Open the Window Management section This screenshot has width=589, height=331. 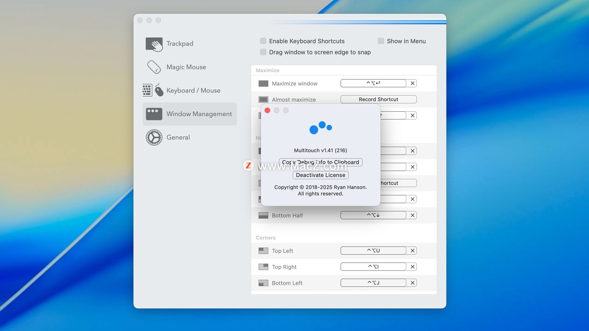pos(190,114)
